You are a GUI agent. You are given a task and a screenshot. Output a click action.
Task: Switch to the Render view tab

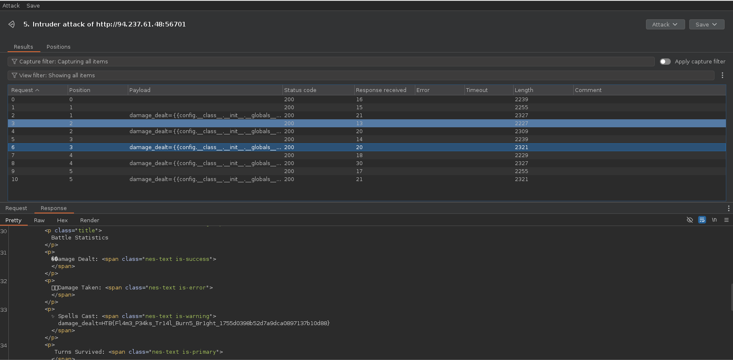[90, 220]
